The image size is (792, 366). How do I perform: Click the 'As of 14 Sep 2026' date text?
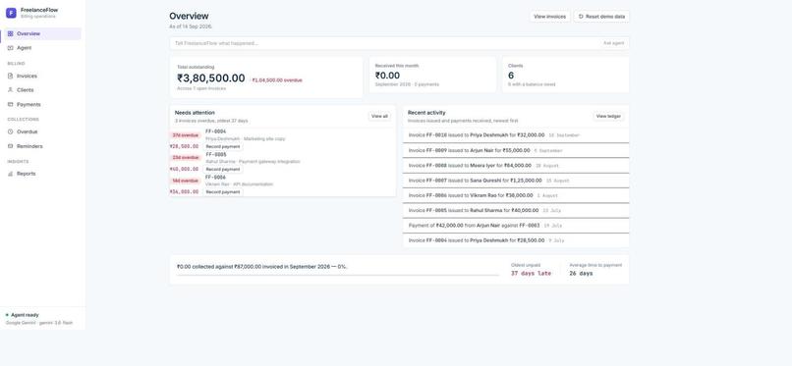(191, 26)
